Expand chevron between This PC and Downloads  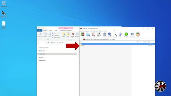coord(56,43)
